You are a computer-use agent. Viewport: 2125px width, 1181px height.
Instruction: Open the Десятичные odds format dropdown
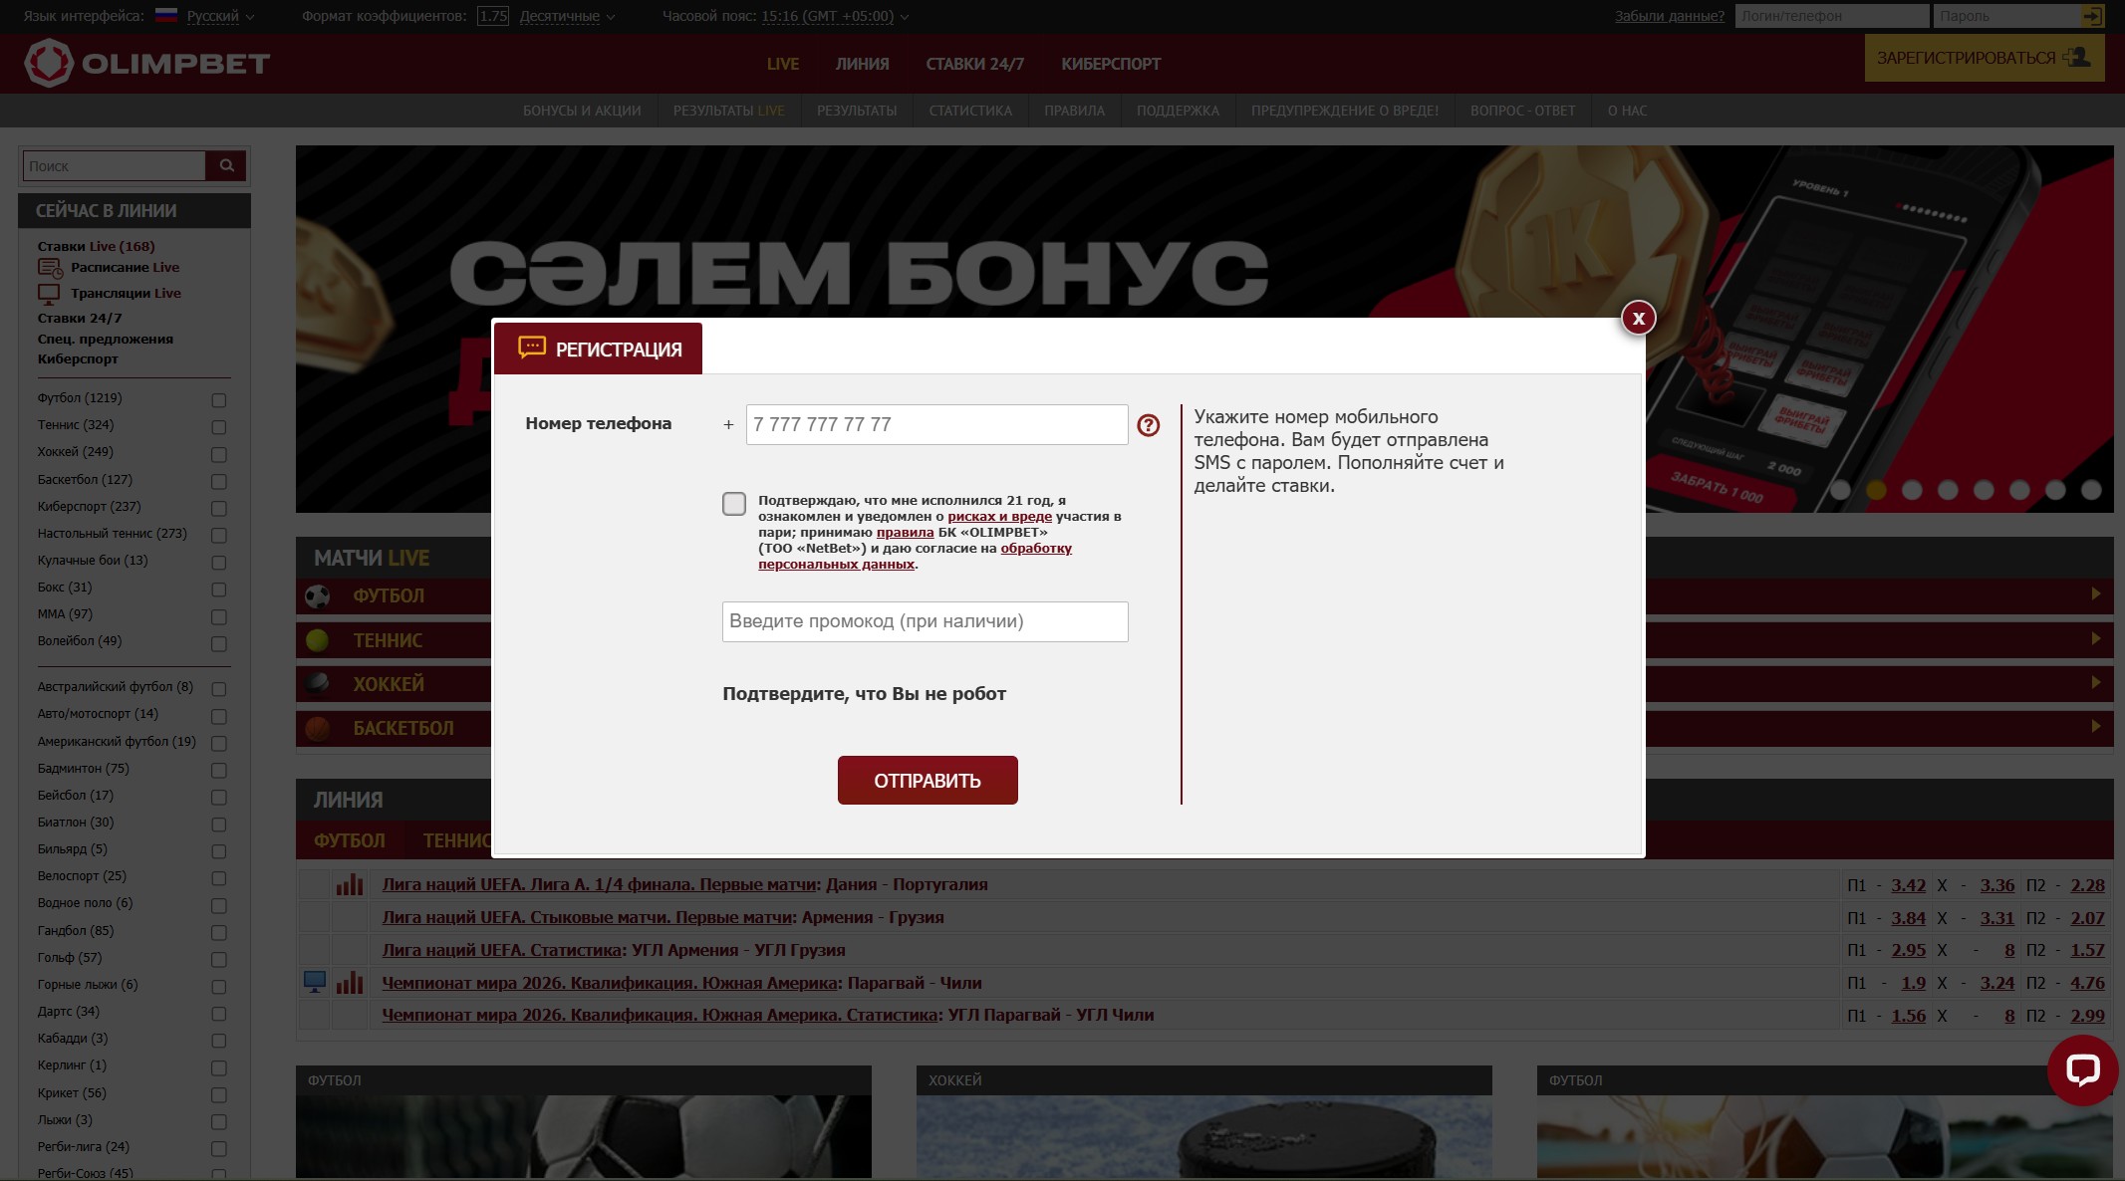pos(567,16)
